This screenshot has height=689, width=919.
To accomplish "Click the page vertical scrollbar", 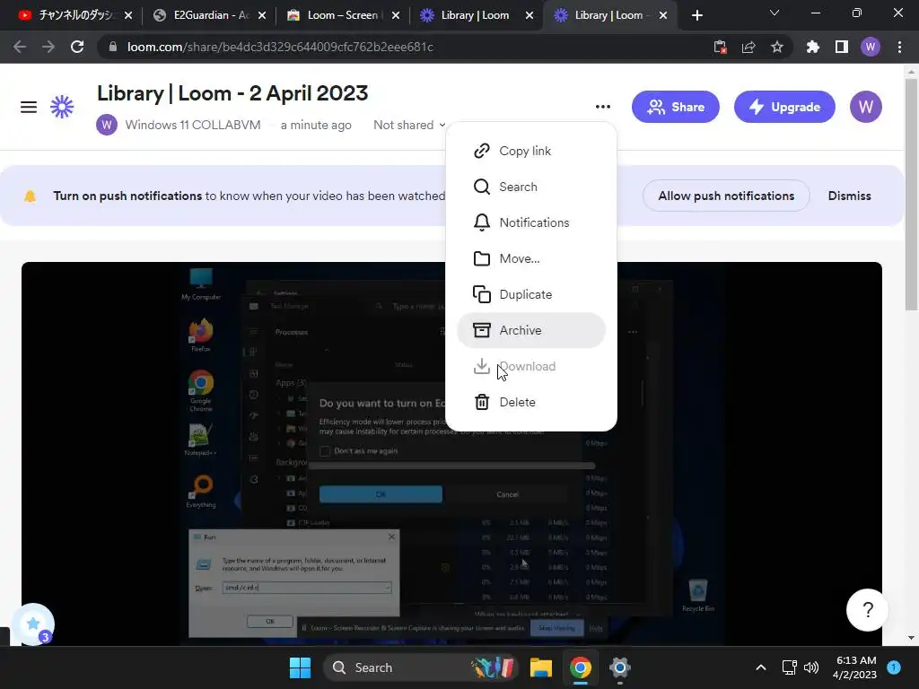I will 911,194.
